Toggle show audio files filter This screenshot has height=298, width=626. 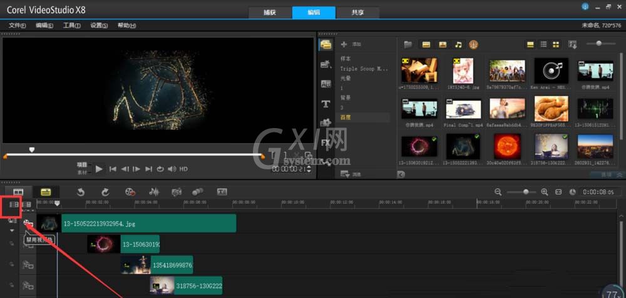tap(458, 44)
